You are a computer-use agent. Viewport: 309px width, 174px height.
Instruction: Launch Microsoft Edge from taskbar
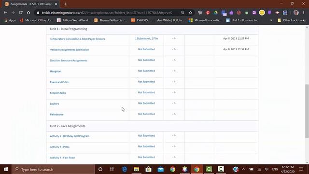click(x=125, y=169)
